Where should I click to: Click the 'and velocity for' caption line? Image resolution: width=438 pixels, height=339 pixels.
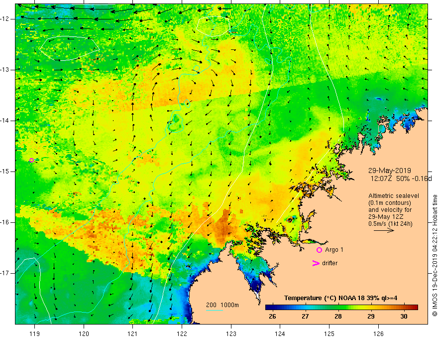click(x=390, y=210)
